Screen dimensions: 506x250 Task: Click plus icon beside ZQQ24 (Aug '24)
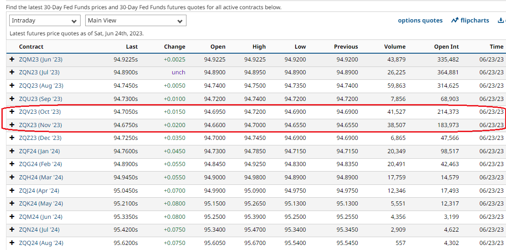tap(12, 243)
